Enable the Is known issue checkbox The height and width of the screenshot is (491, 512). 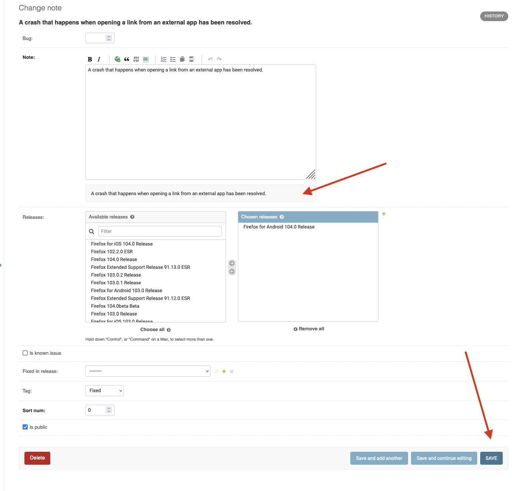tap(25, 353)
